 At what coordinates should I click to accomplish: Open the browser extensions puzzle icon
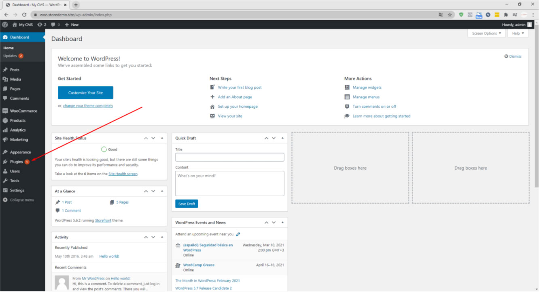click(x=506, y=15)
